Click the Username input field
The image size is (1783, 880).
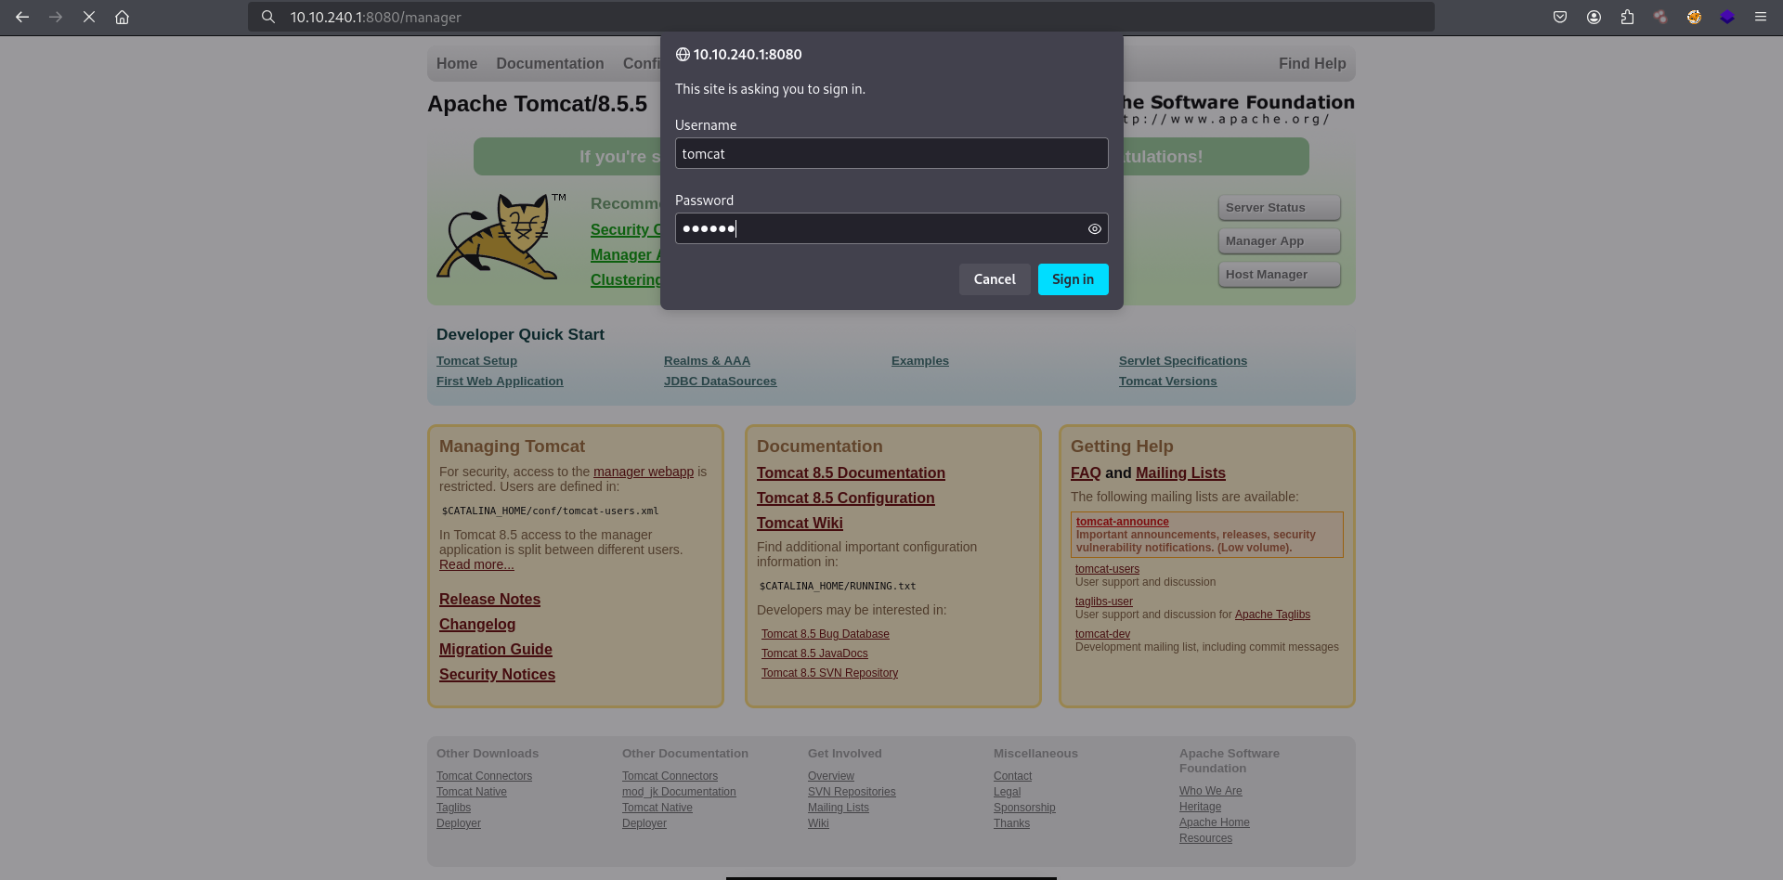pos(891,153)
